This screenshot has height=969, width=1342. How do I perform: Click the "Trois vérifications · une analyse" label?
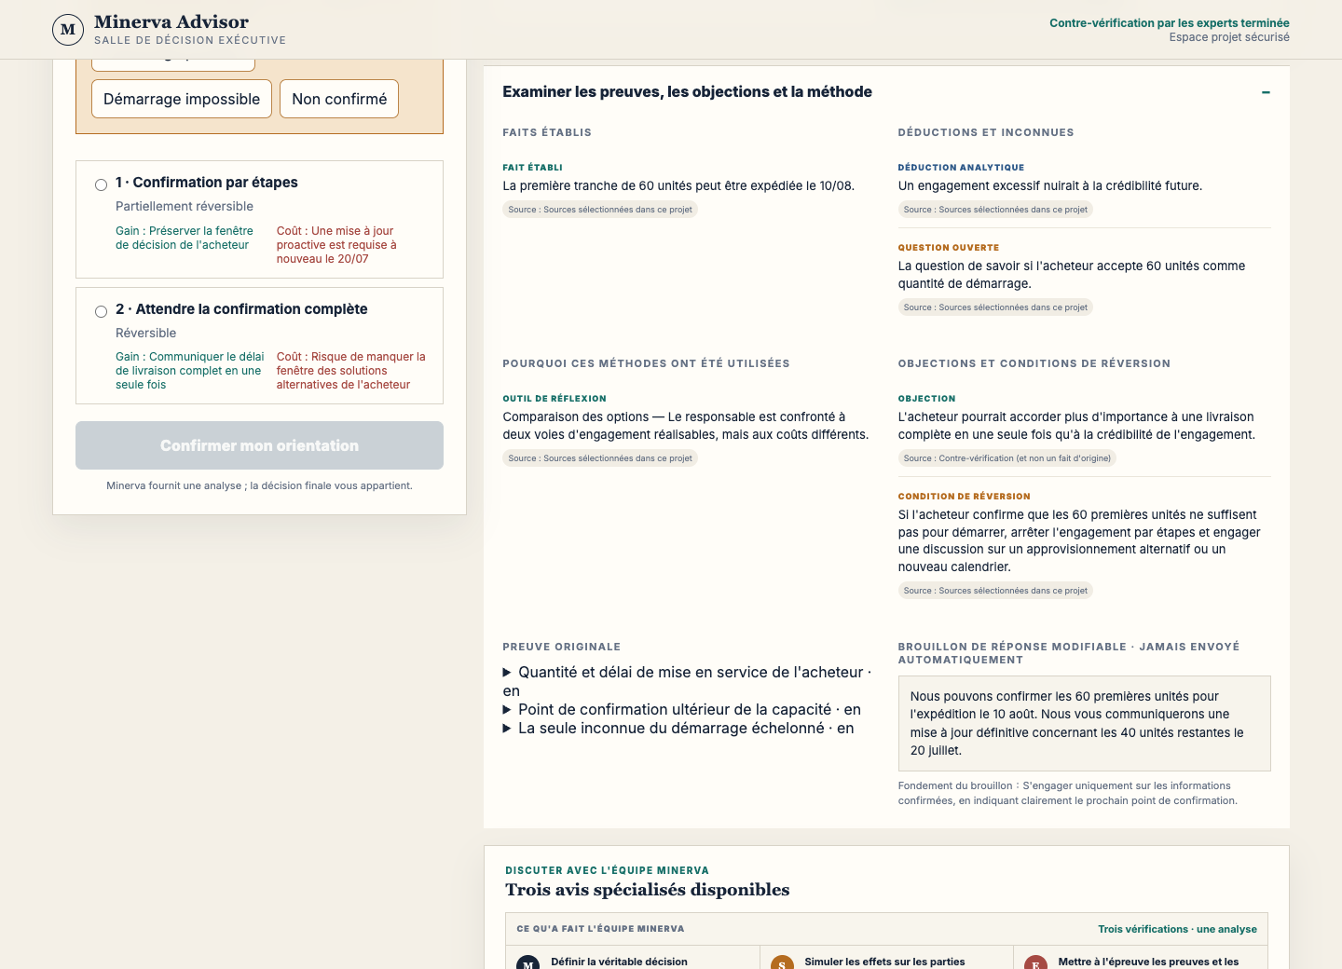(x=1177, y=929)
